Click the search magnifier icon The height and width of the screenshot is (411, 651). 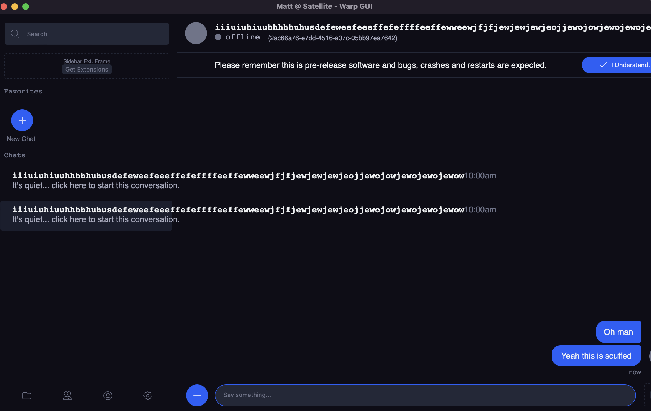coord(15,34)
